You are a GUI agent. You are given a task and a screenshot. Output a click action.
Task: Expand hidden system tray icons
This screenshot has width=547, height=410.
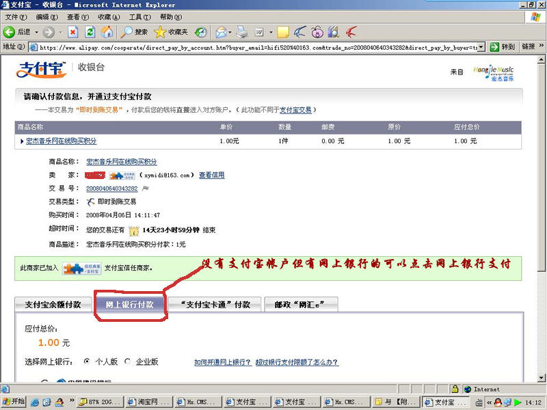coord(489,402)
